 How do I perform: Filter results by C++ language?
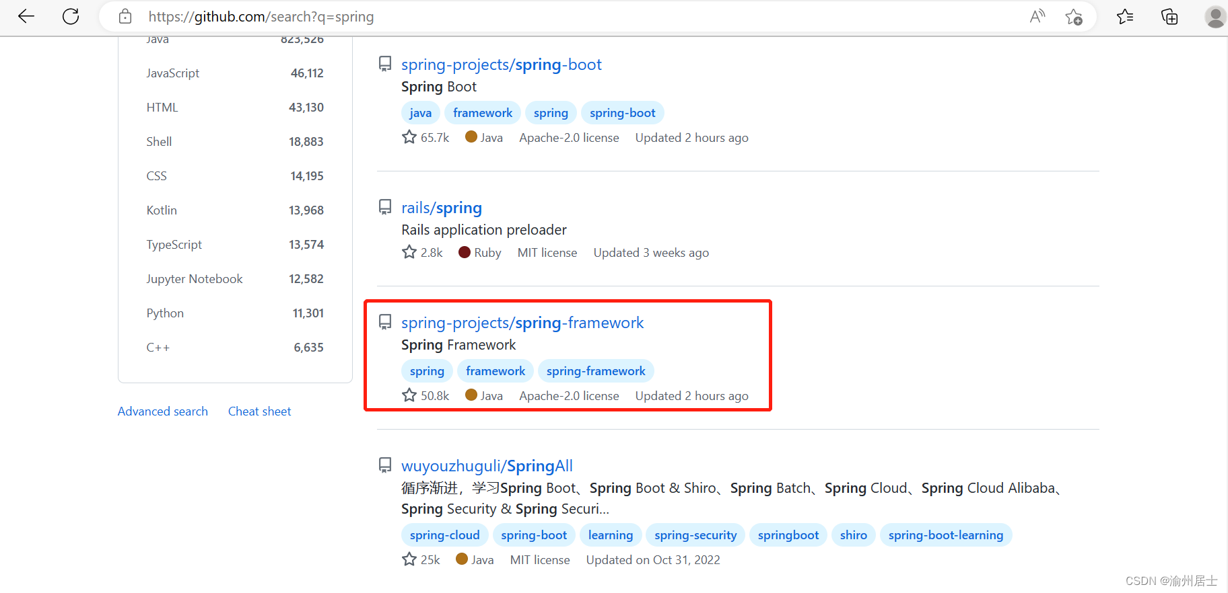[x=235, y=348]
